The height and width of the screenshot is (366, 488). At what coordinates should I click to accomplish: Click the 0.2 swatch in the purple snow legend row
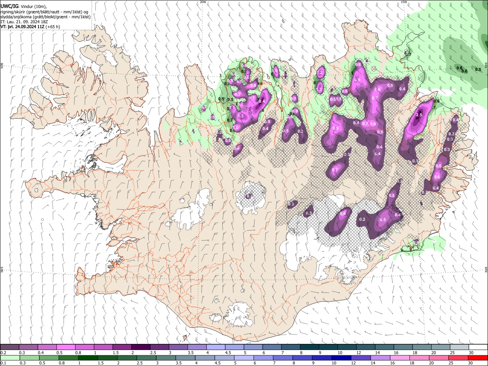pyautogui.click(x=10, y=347)
